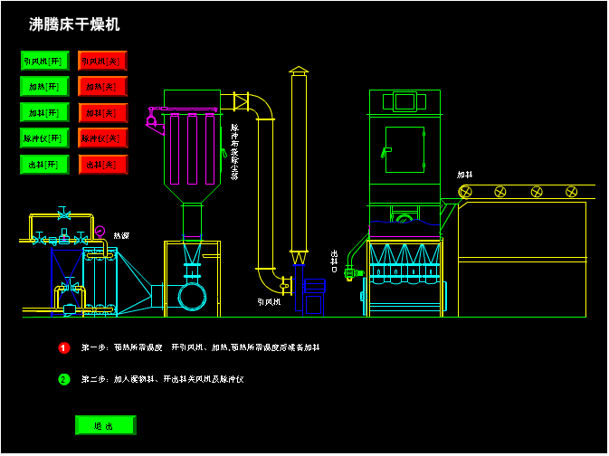Click the 第一步 preheating instruction text
The image size is (609, 456).
click(200, 347)
